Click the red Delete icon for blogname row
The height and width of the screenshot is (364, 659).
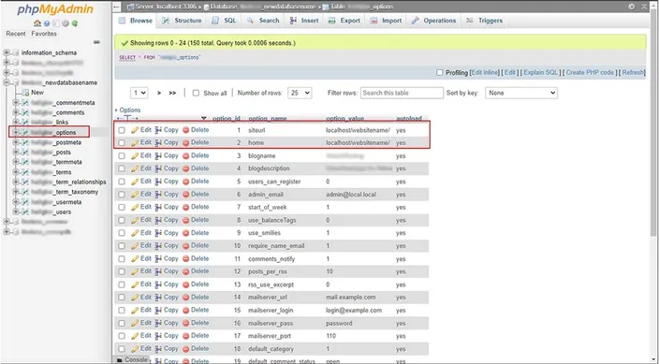[x=185, y=156]
